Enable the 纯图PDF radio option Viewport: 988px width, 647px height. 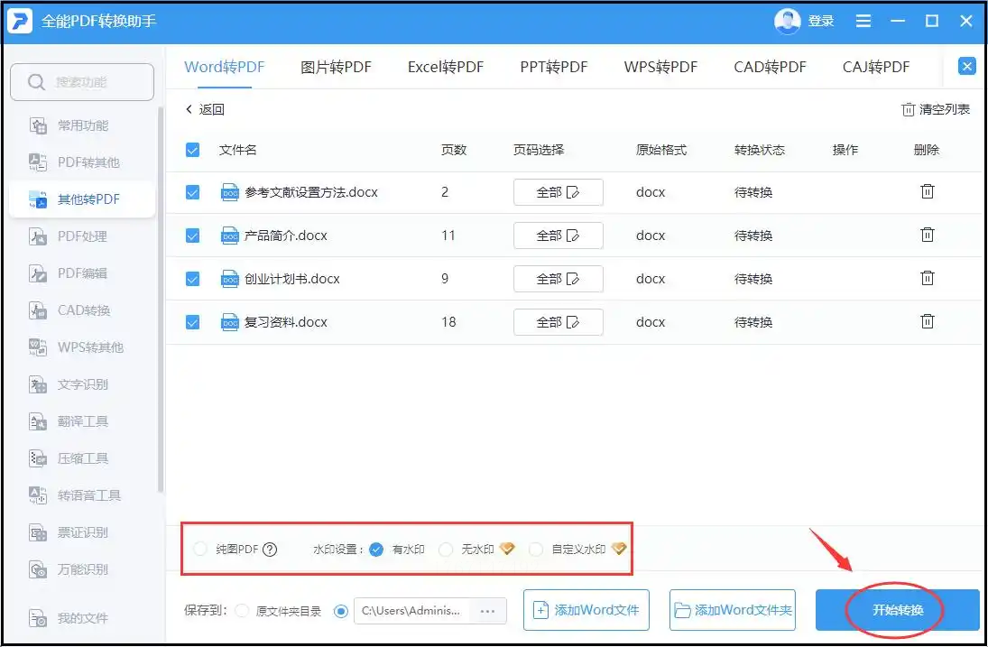click(x=200, y=550)
